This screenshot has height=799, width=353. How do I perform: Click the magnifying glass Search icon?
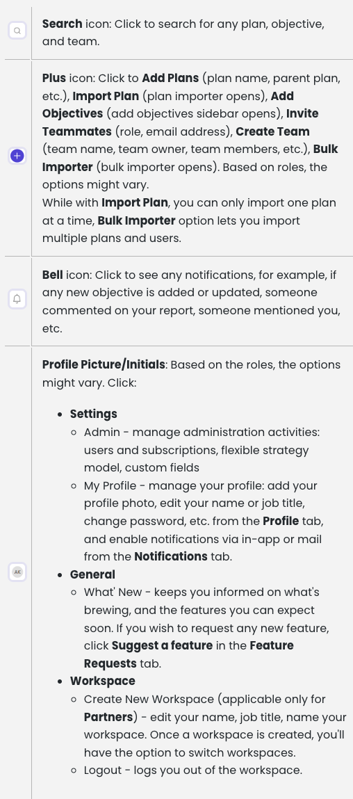pyautogui.click(x=17, y=31)
